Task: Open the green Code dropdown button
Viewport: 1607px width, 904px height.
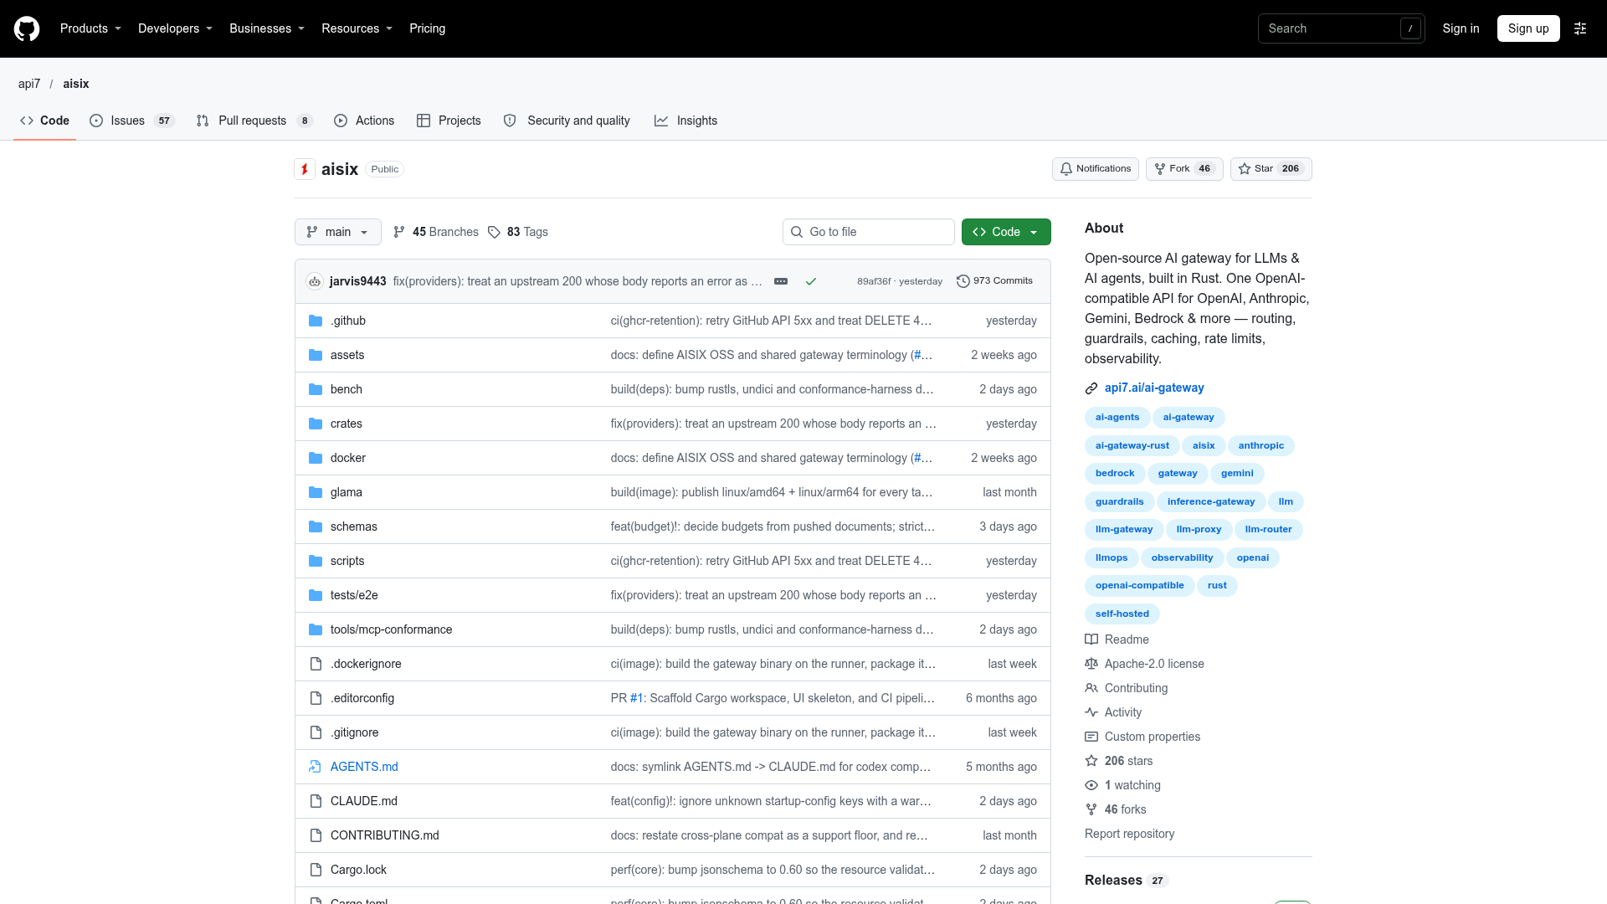Action: 1006,232
